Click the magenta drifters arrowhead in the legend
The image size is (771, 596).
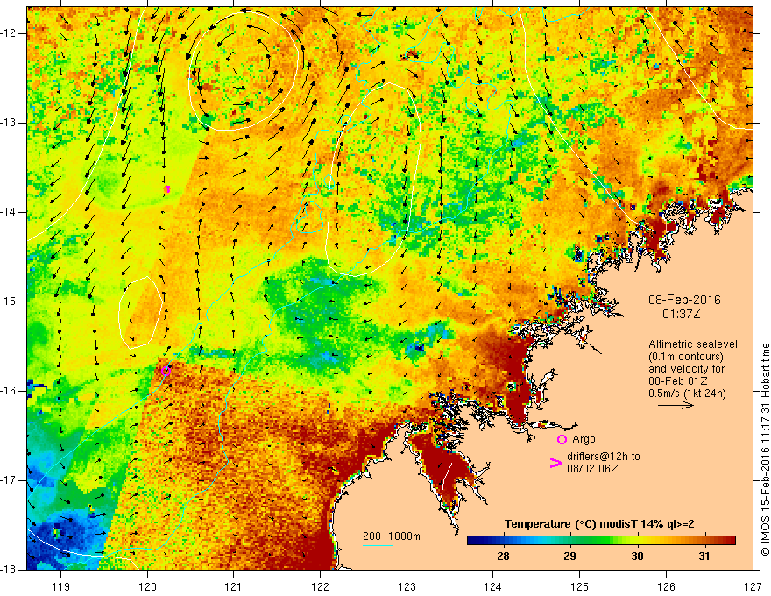(x=556, y=463)
